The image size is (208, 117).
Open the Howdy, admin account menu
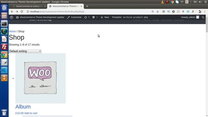tap(190, 17)
